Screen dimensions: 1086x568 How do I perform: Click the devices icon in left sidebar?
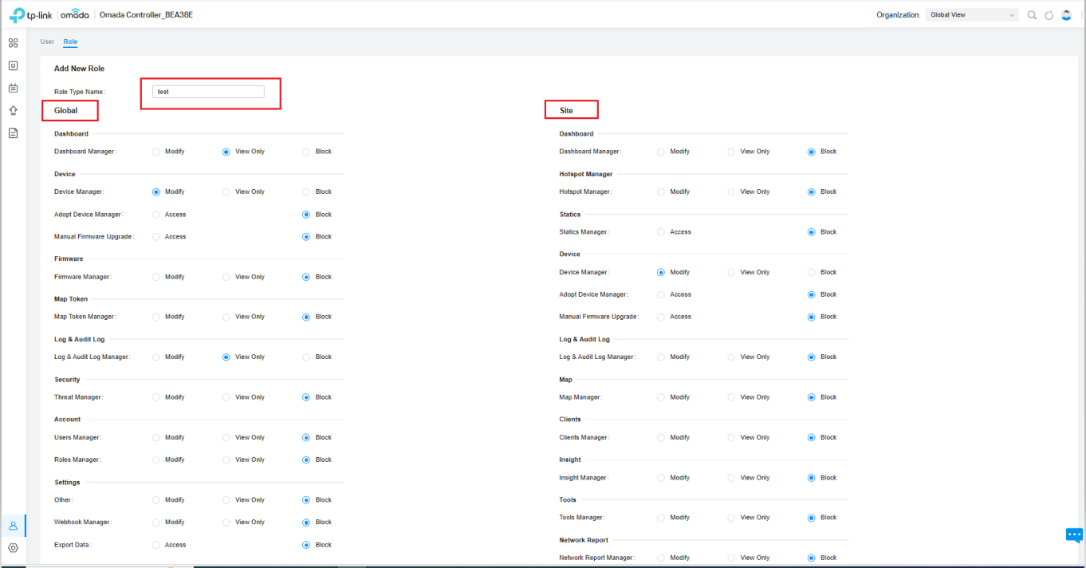point(13,65)
